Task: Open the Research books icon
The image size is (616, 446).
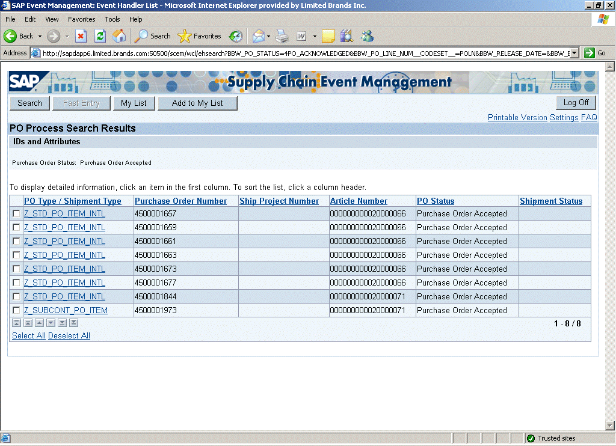Action: tap(346, 36)
